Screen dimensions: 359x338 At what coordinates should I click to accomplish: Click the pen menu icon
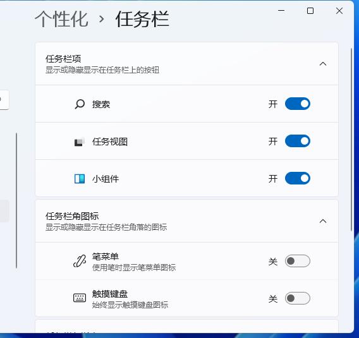pos(80,261)
